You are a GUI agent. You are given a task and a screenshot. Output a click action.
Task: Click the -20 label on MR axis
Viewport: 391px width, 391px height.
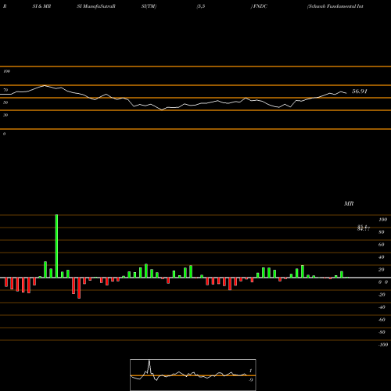382,295
